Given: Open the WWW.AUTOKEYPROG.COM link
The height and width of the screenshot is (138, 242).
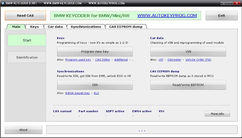Looking at the screenshot, I should [167, 15].
